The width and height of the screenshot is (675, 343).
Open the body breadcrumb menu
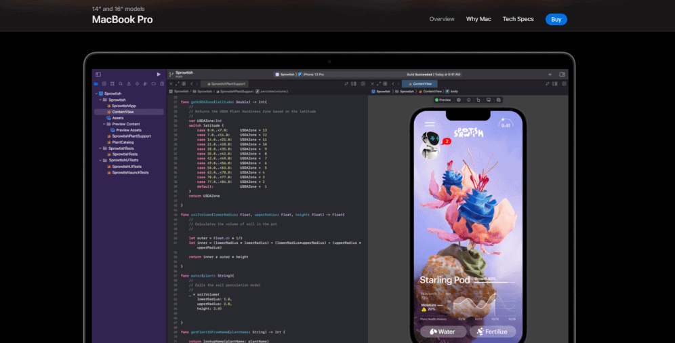[451, 92]
